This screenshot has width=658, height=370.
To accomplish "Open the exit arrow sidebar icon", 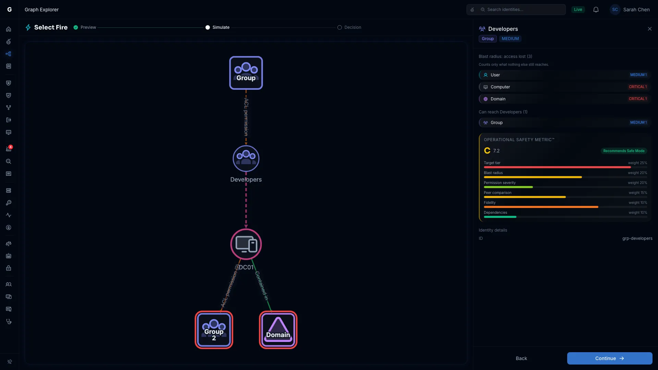I will pyautogui.click(x=9, y=120).
